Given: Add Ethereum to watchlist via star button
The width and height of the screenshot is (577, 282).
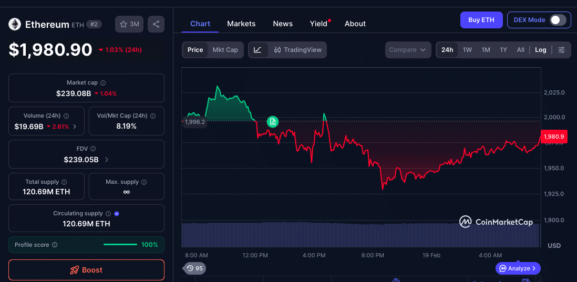Looking at the screenshot, I should click(129, 24).
